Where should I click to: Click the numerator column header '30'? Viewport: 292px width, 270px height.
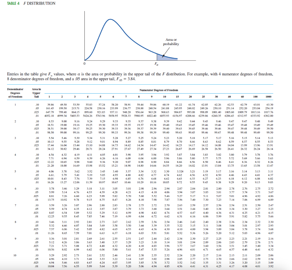[x=216, y=97]
